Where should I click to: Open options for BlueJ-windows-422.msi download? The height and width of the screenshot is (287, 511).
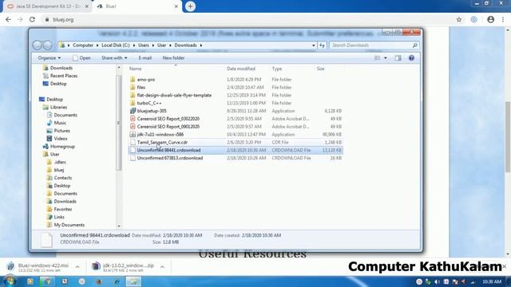[77, 267]
